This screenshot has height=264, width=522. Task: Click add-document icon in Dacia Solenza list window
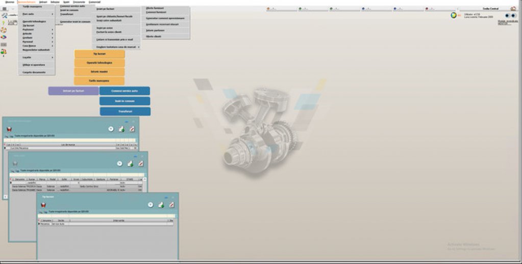[131, 164]
